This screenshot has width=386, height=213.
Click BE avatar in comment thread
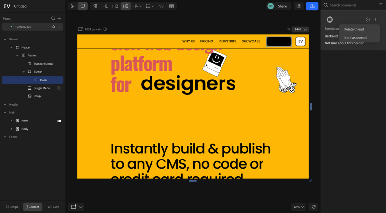330,19
